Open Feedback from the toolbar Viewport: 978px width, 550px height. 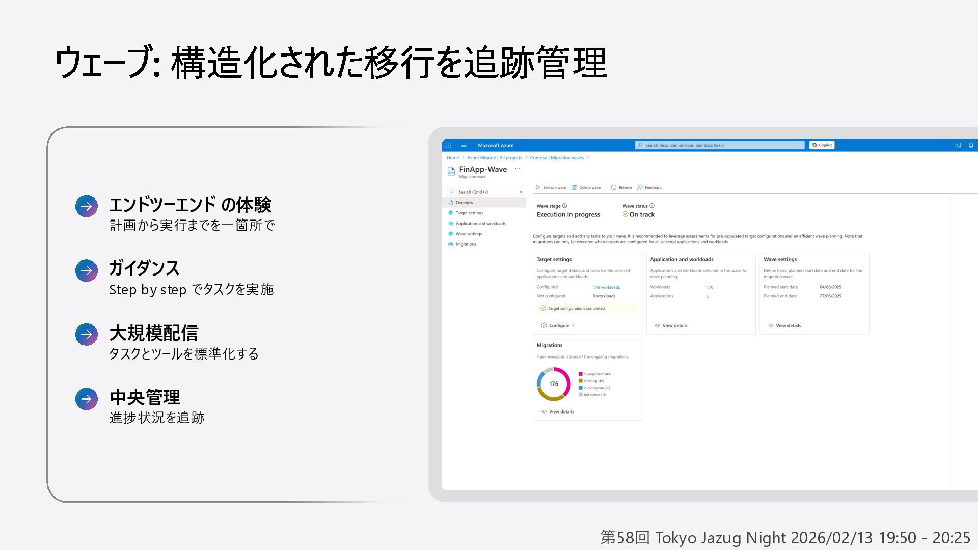649,187
